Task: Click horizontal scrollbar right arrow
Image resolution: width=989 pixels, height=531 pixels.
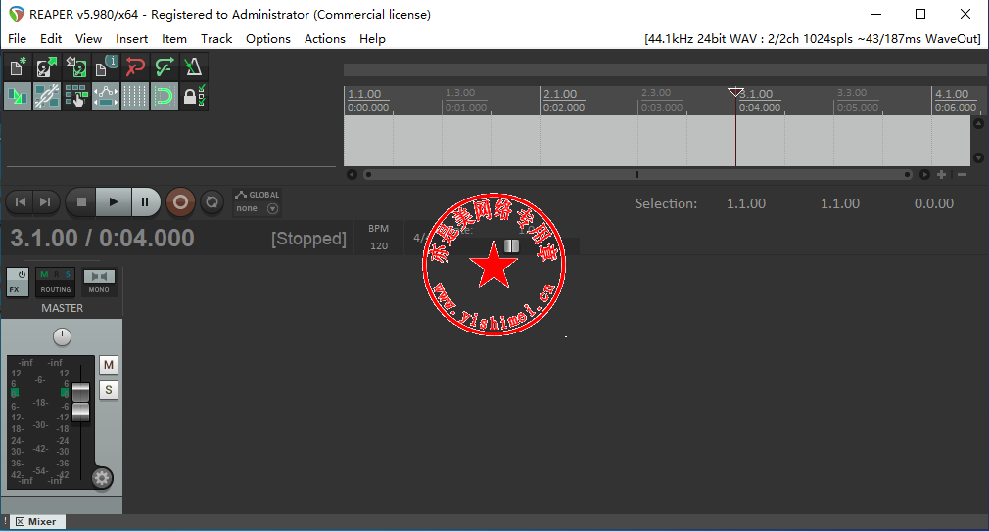Action: pyautogui.click(x=924, y=174)
